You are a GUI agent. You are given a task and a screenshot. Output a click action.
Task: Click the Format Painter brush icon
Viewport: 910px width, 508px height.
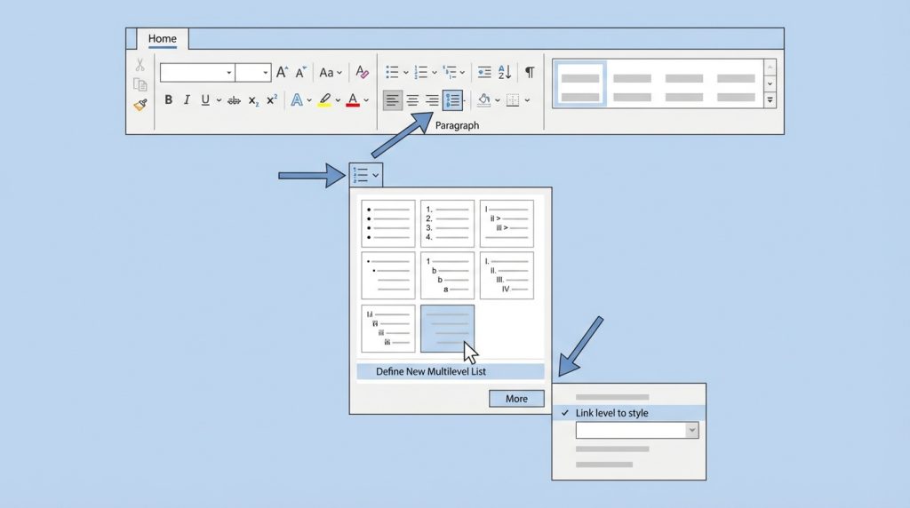point(140,105)
